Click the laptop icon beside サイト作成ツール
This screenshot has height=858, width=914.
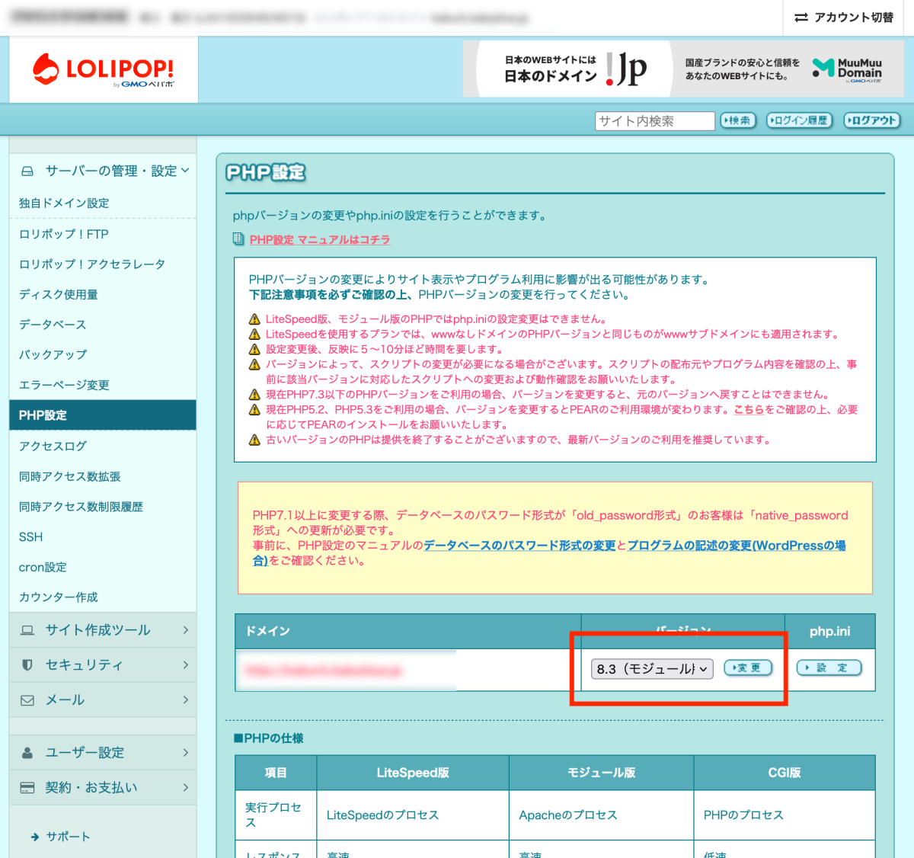pos(27,630)
